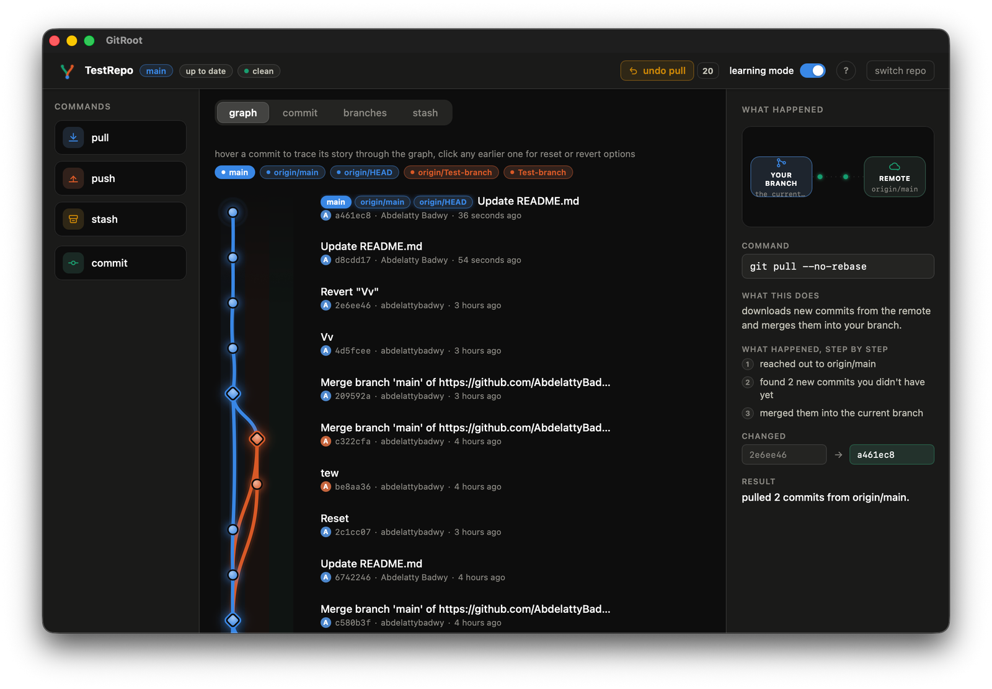
Task: Click the commit command button
Action: 120,263
